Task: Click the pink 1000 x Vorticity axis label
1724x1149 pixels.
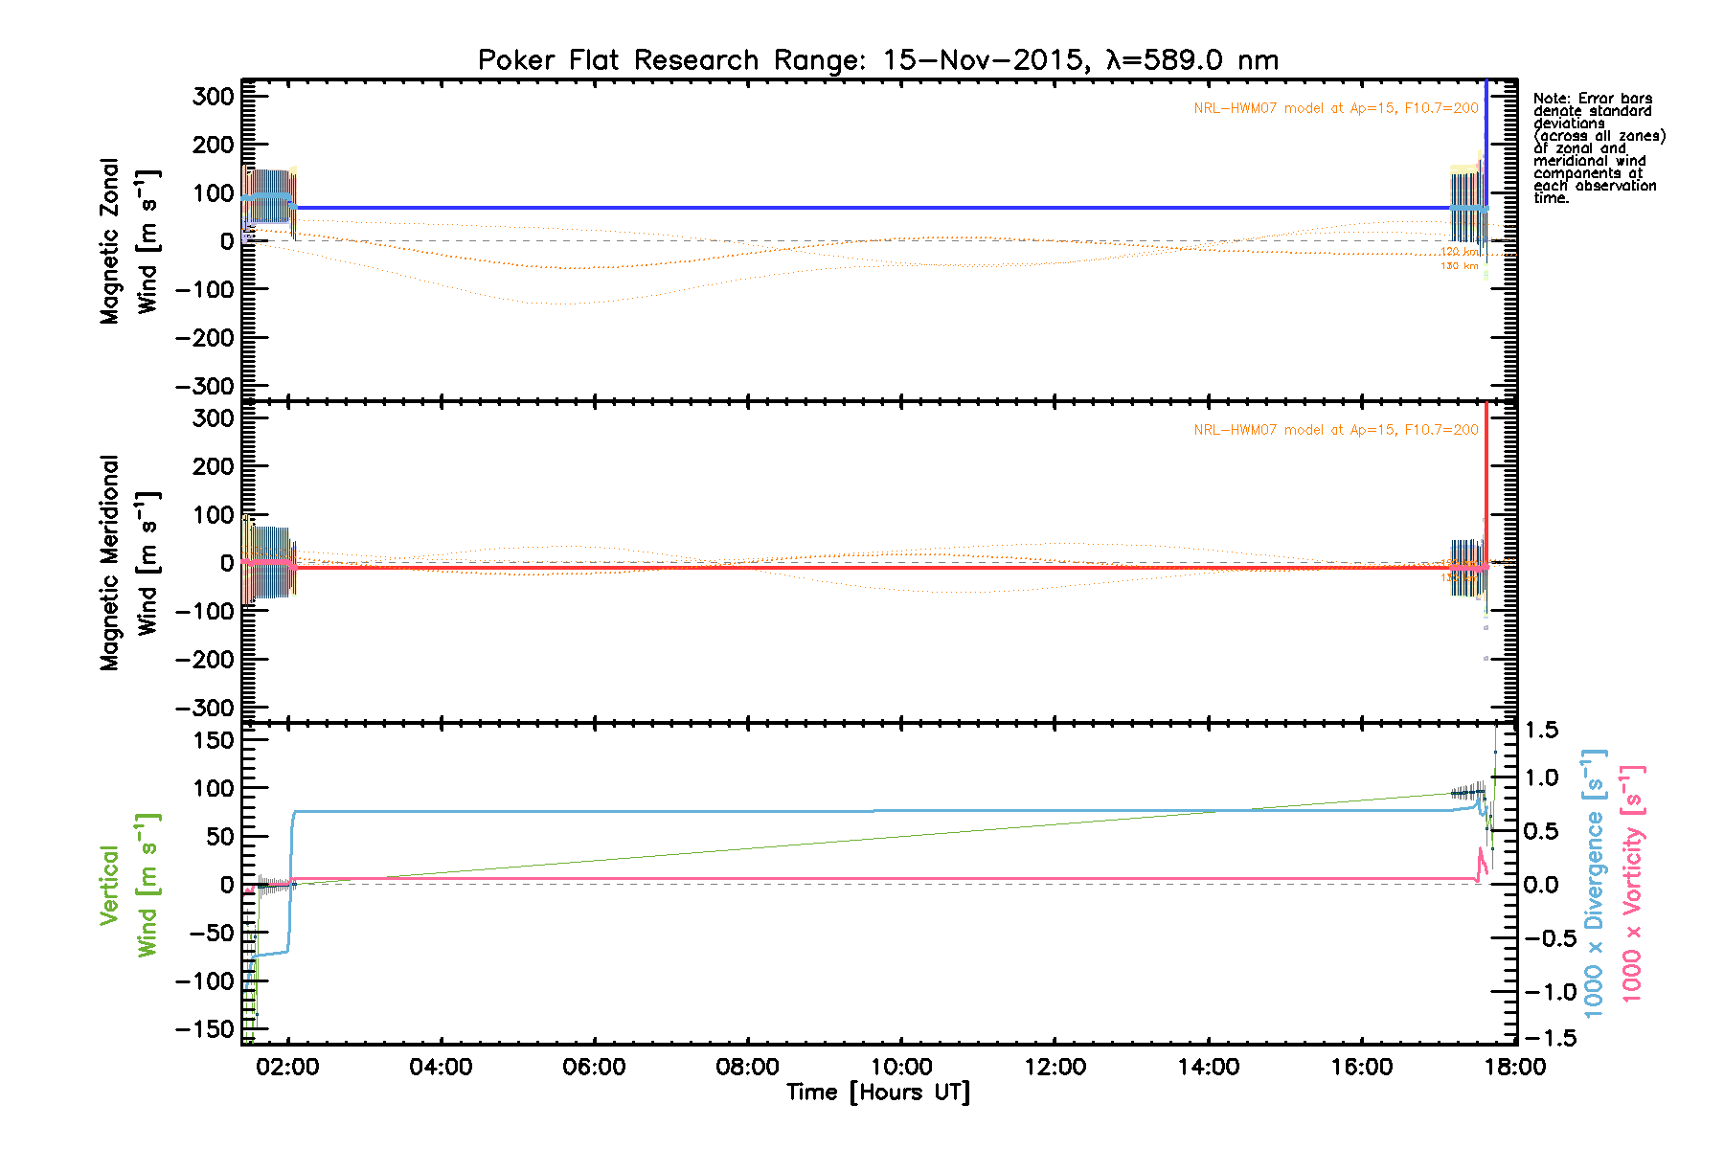Action: (1632, 883)
